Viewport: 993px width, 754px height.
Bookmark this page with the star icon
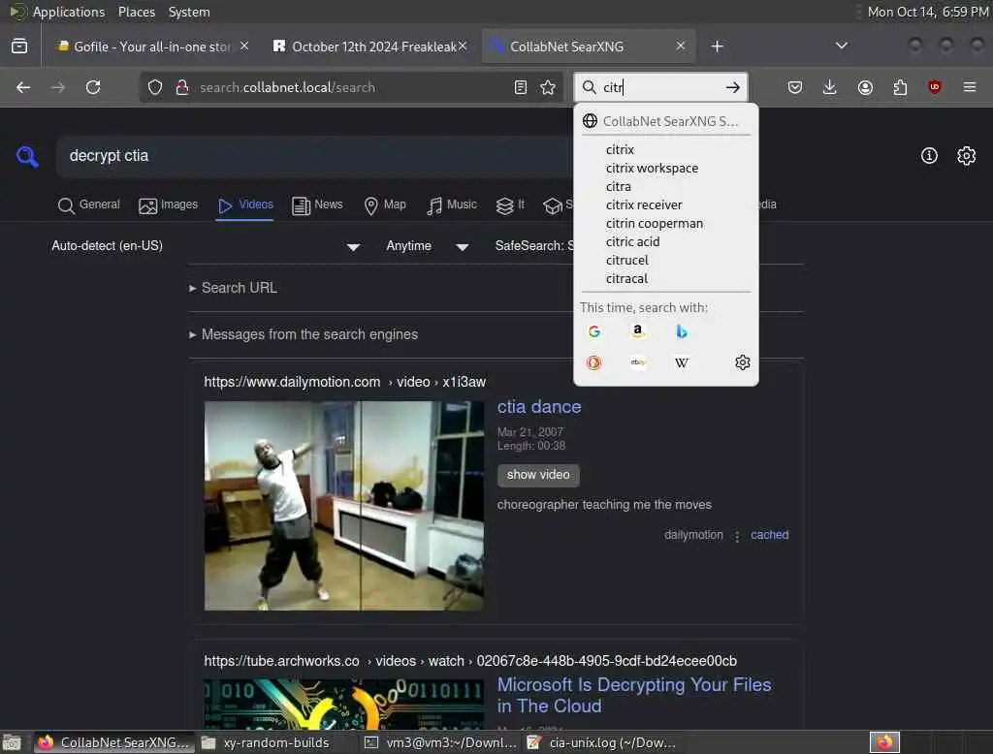pos(548,87)
